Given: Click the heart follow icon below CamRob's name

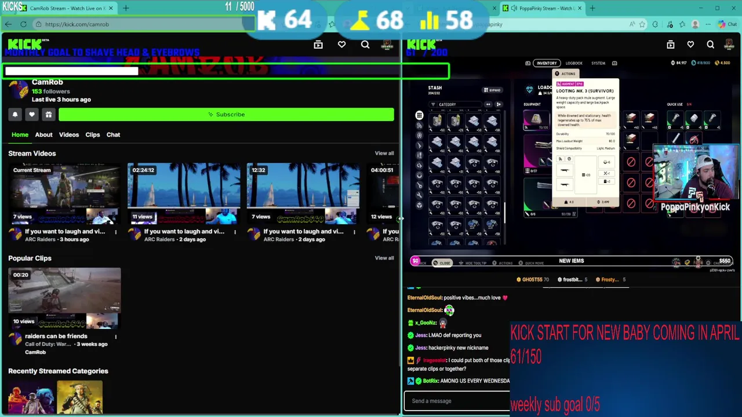Looking at the screenshot, I should pyautogui.click(x=32, y=115).
